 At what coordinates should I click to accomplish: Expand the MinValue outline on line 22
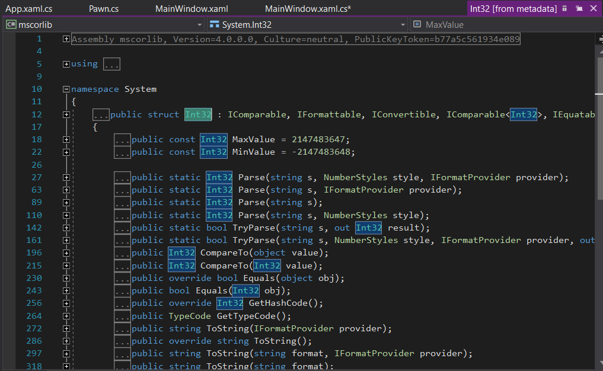pos(66,152)
